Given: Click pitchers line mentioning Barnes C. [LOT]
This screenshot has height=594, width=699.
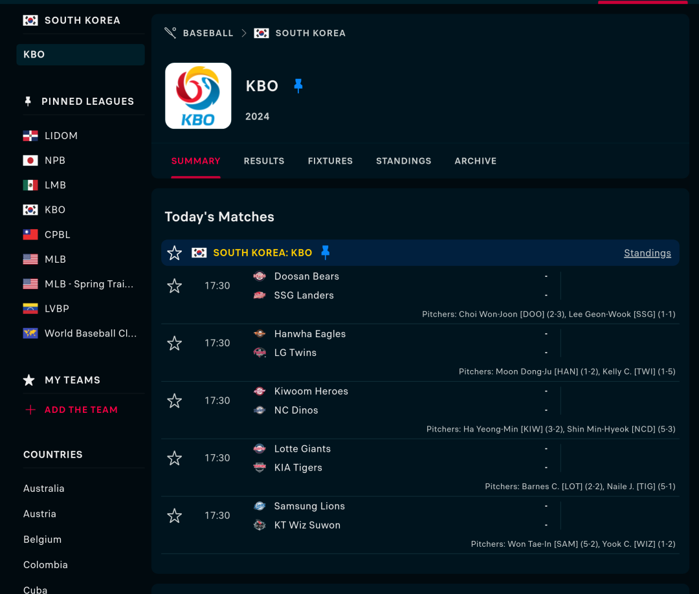Looking at the screenshot, I should pos(580,487).
